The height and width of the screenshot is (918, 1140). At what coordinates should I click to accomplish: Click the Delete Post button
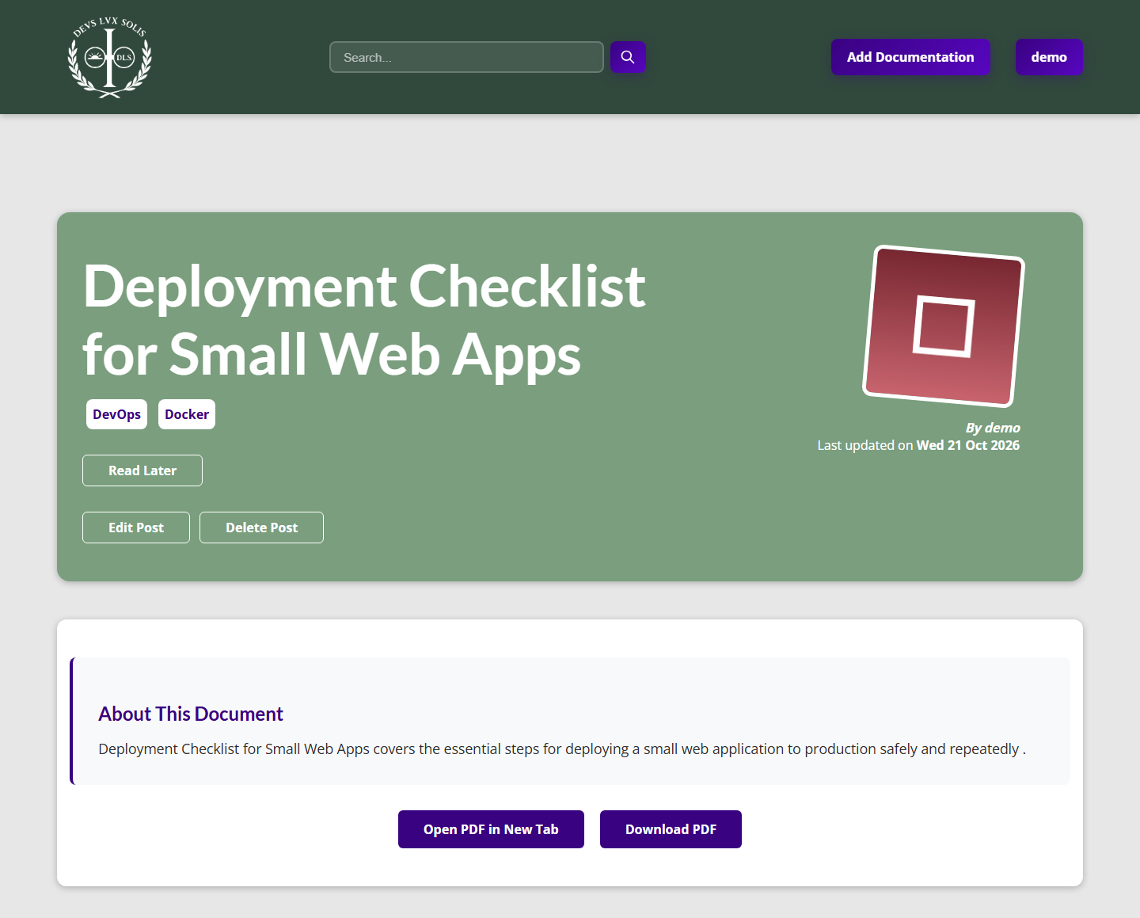coord(261,528)
